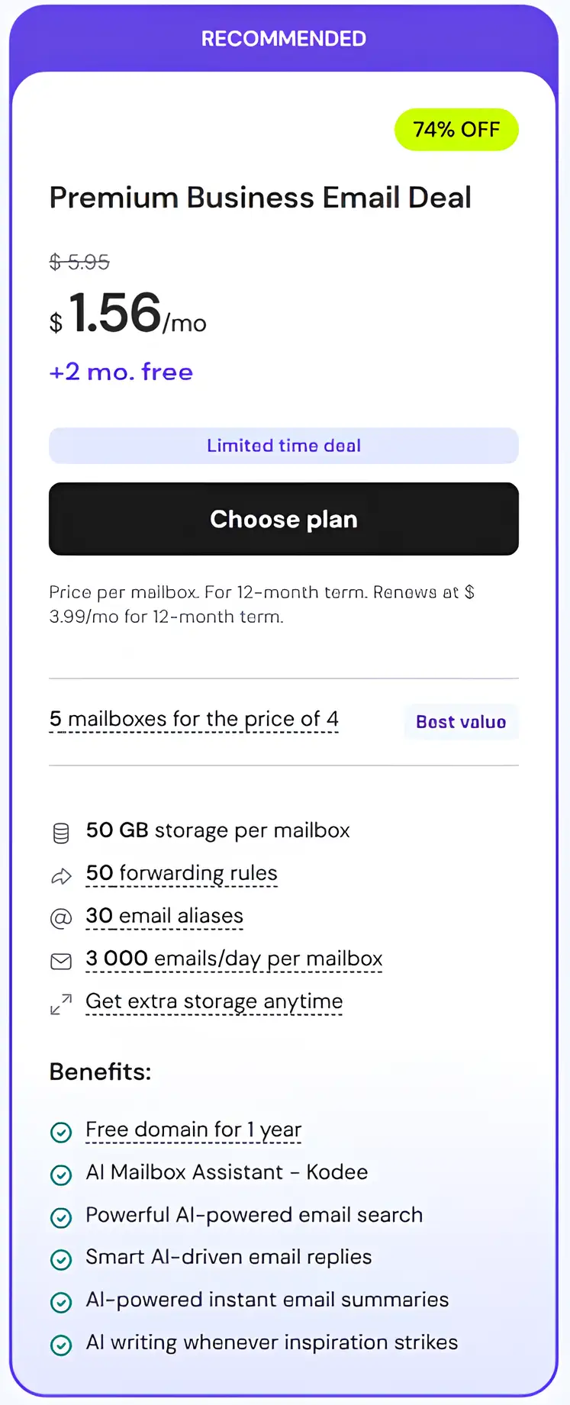
Task: Open the 30 email aliases tooltip link
Action: point(164,916)
